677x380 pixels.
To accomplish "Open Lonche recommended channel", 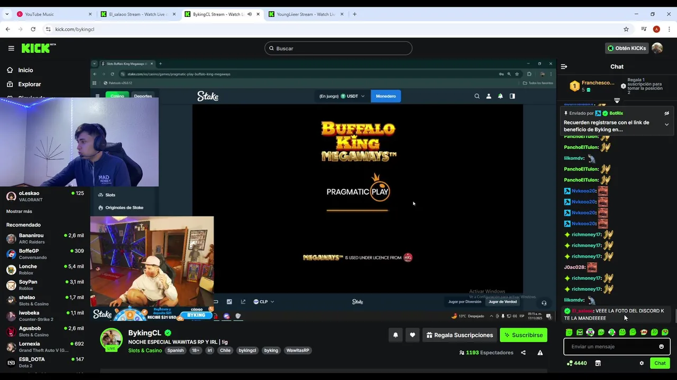I will tap(45, 270).
